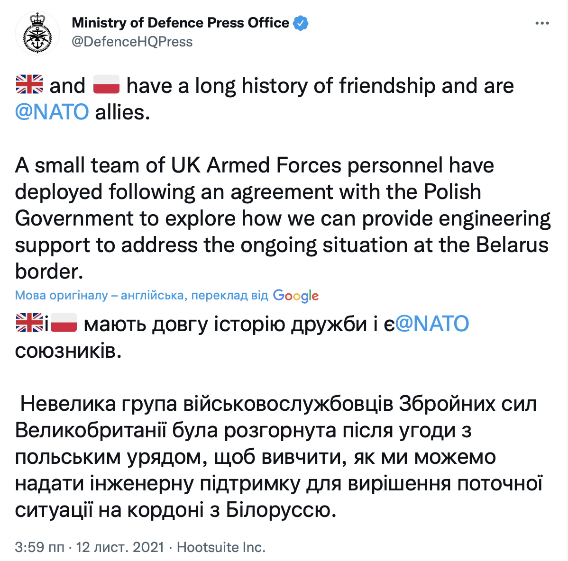Click the UK flag emoji in English tweet
Viewport: 568px width, 561px height.
tap(29, 85)
